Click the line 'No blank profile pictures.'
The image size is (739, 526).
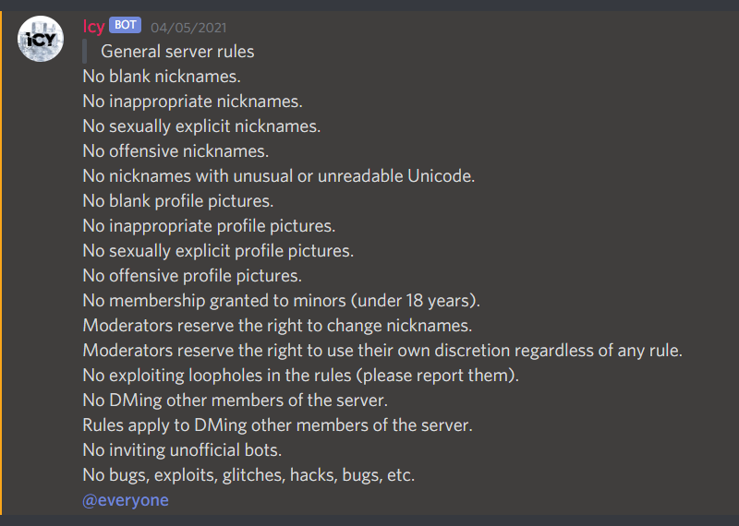[x=178, y=201]
